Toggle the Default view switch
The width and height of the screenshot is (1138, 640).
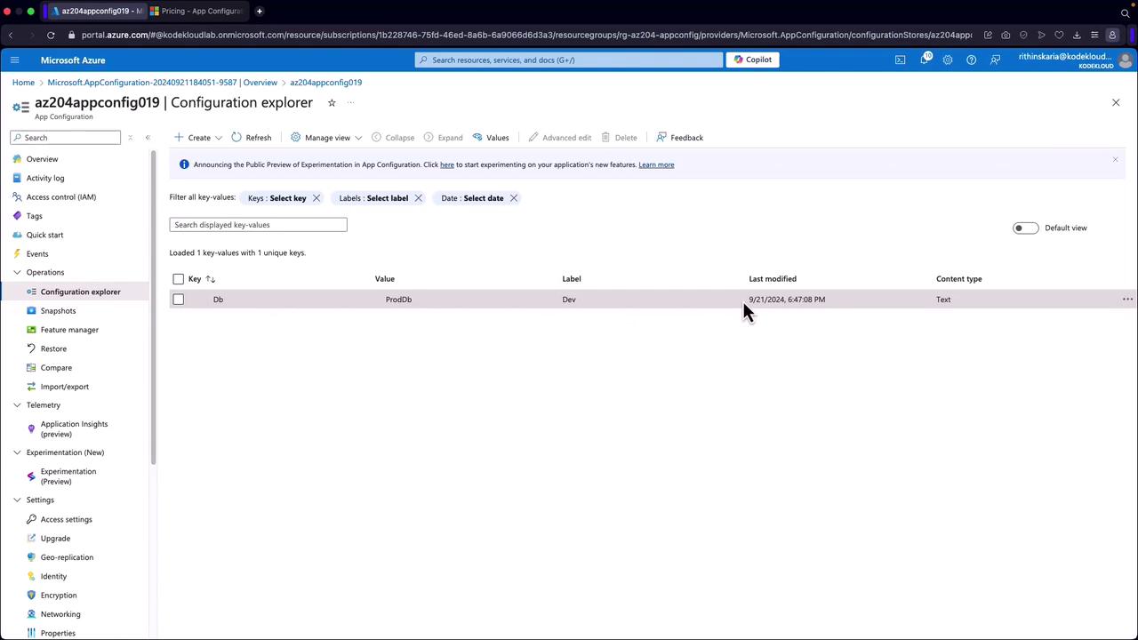coord(1025,228)
